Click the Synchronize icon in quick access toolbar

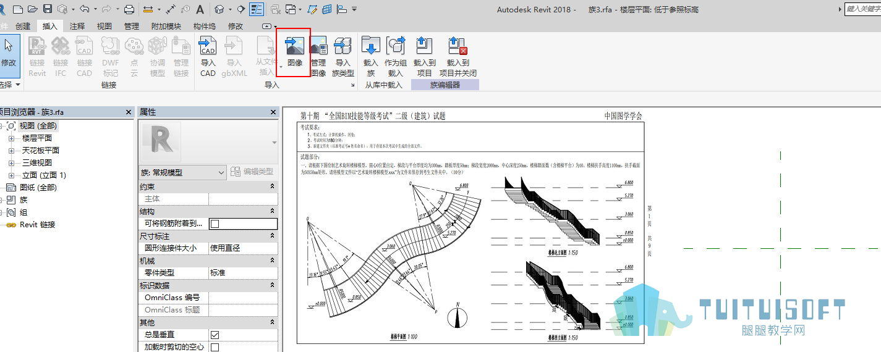62,9
